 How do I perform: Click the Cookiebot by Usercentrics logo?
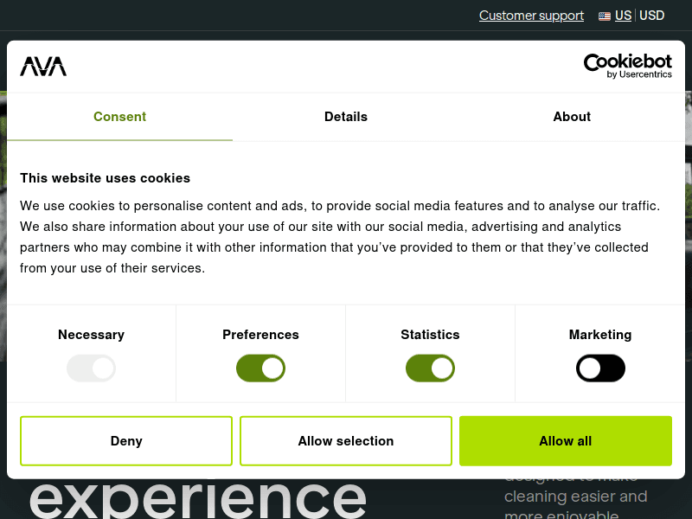[x=627, y=66]
